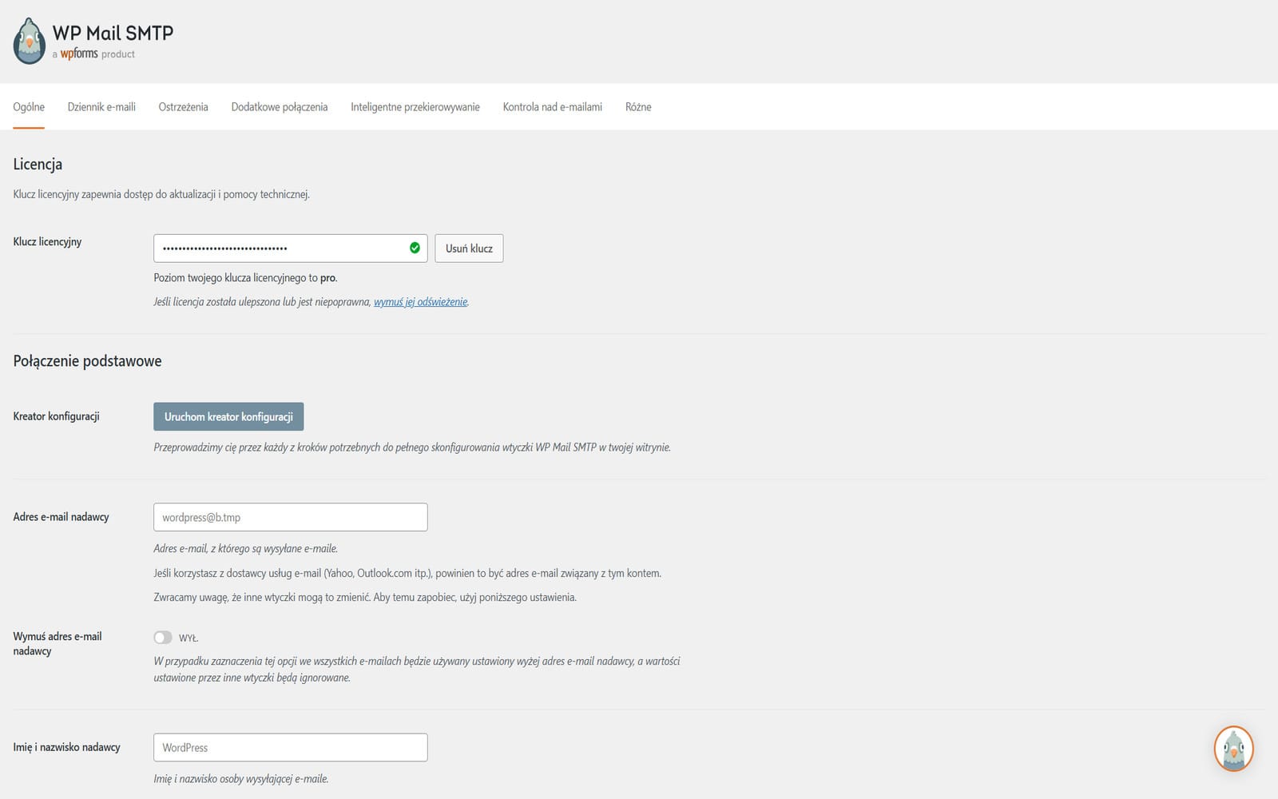Click the Licencja heading
1278x799 pixels.
pyautogui.click(x=38, y=164)
